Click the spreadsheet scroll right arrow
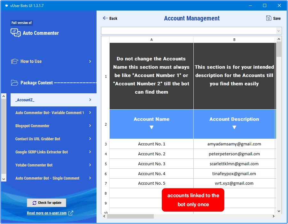Image resolution: width=288 pixels, height=224 pixels. click(274, 216)
